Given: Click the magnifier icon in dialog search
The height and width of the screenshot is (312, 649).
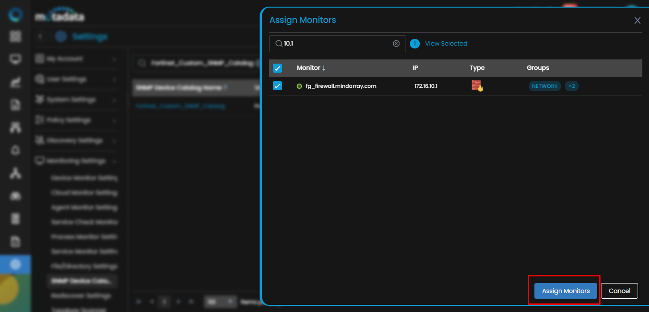Looking at the screenshot, I should coord(279,43).
